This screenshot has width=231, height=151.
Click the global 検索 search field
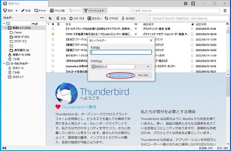(175, 11)
